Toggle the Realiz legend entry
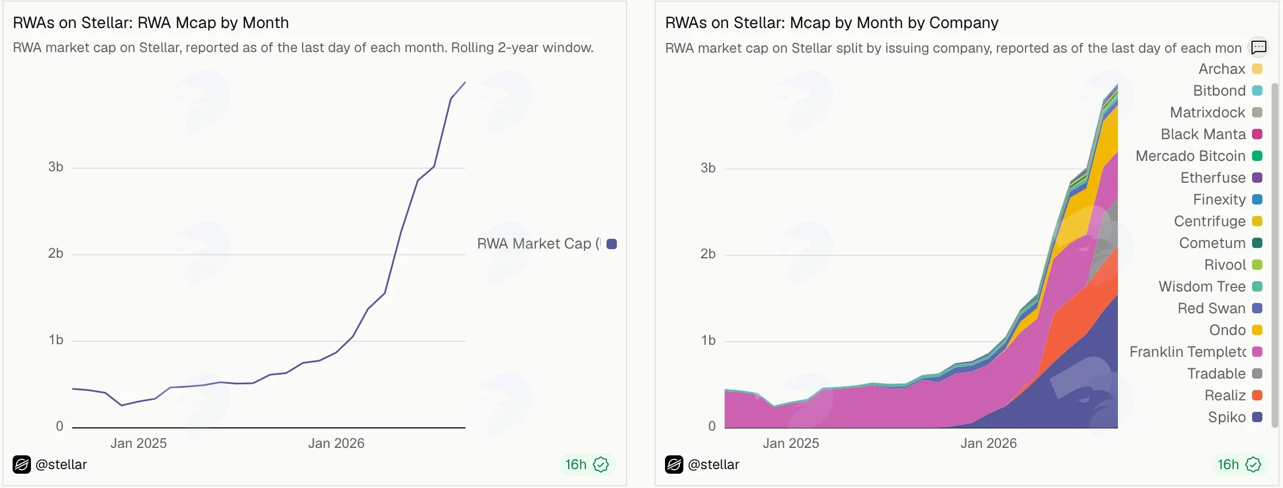1283x488 pixels. pyautogui.click(x=1233, y=395)
